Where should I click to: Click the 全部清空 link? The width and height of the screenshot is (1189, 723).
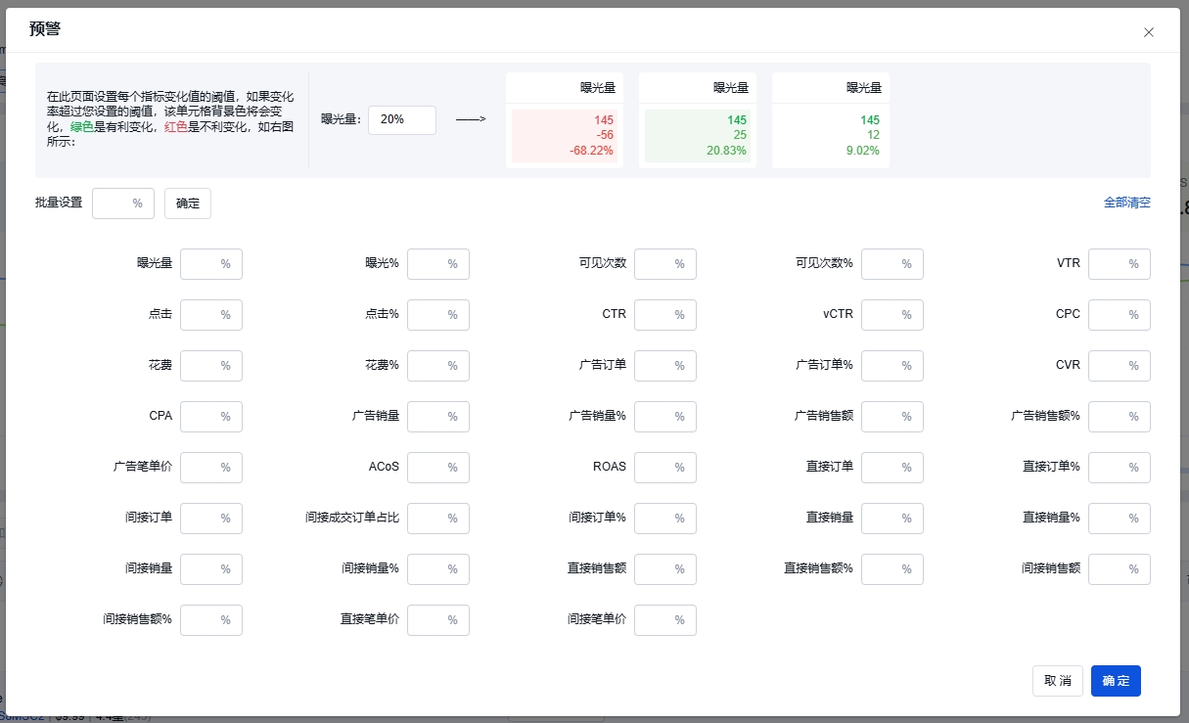1126,203
